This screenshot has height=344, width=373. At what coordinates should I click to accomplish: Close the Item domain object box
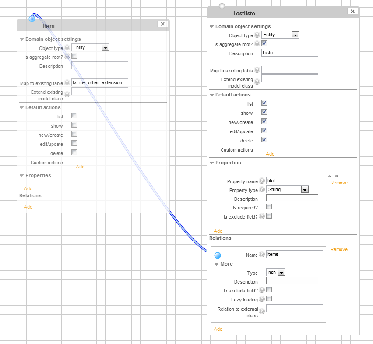[x=162, y=24]
